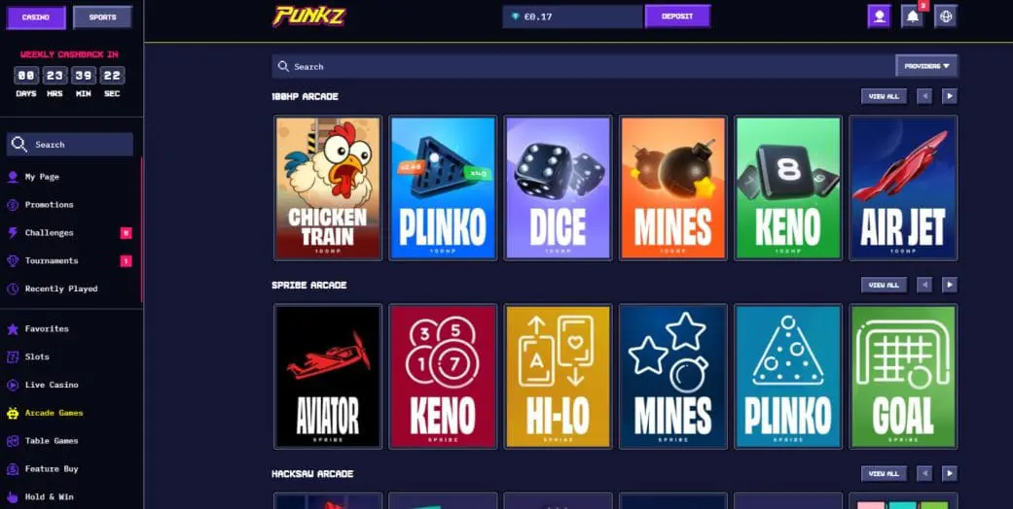Open the notifications bell icon
Screen dimensions: 1013x509
[912, 17]
